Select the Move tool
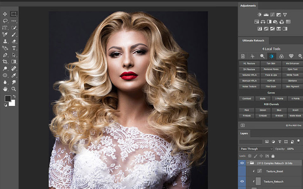Viewport: 303px width, 189px height. point(5,14)
